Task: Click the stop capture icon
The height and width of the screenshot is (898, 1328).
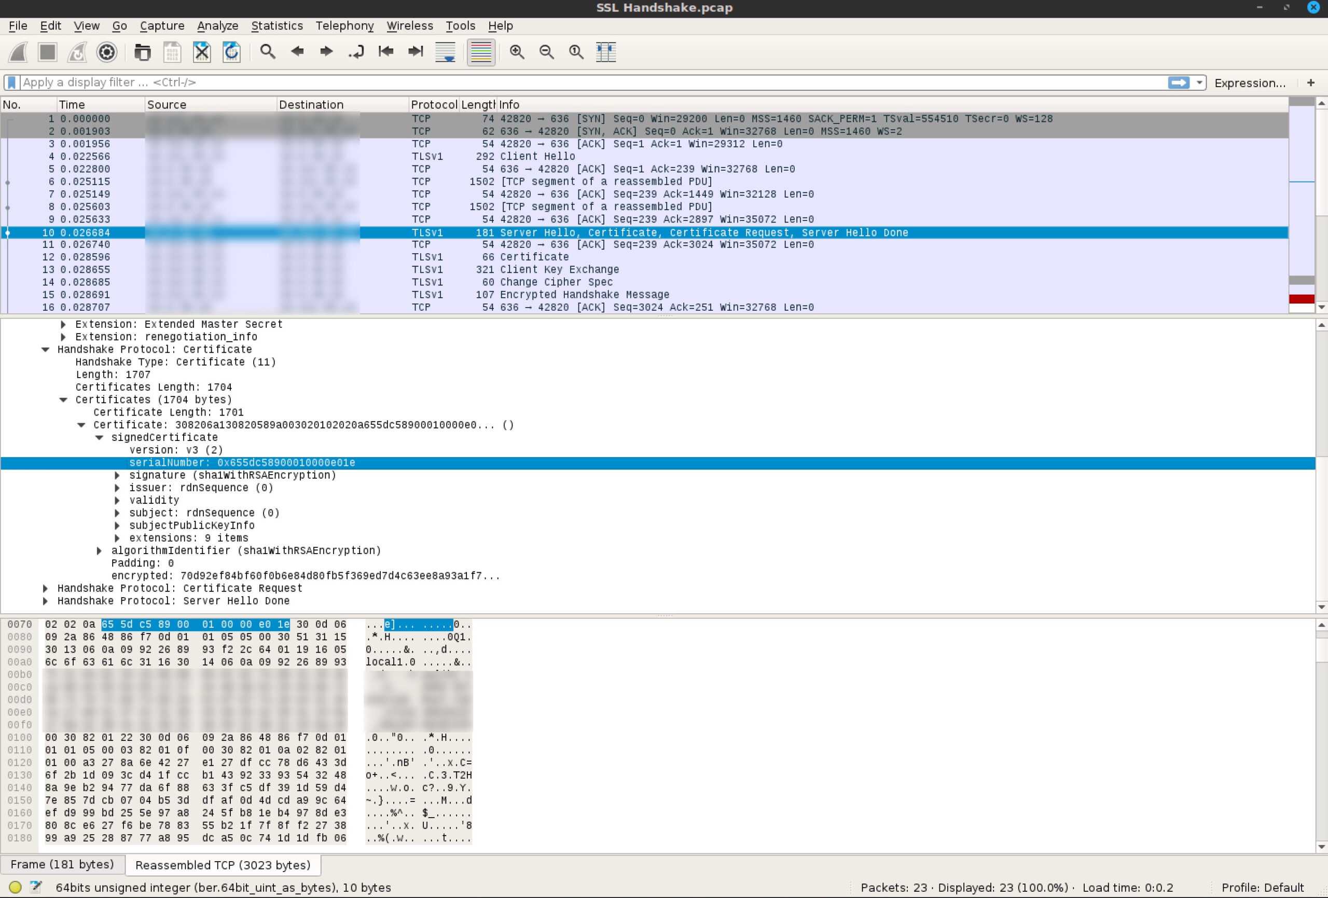Action: click(x=47, y=51)
